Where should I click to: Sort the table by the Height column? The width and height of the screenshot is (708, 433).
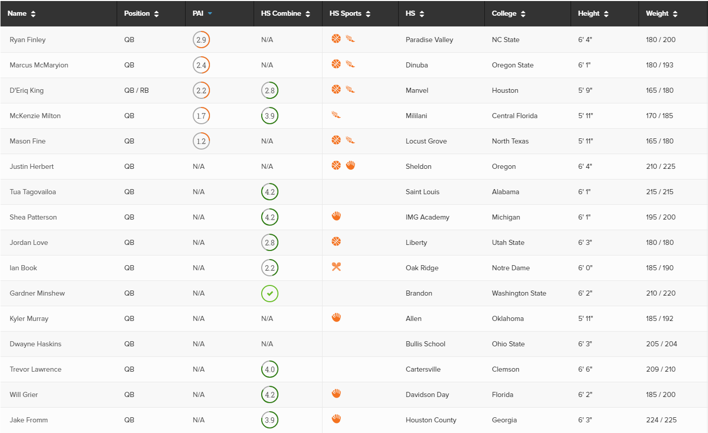[593, 14]
